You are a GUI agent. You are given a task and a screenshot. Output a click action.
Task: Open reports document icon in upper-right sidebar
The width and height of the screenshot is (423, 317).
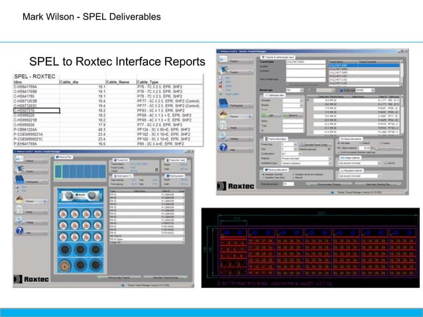[223, 125]
